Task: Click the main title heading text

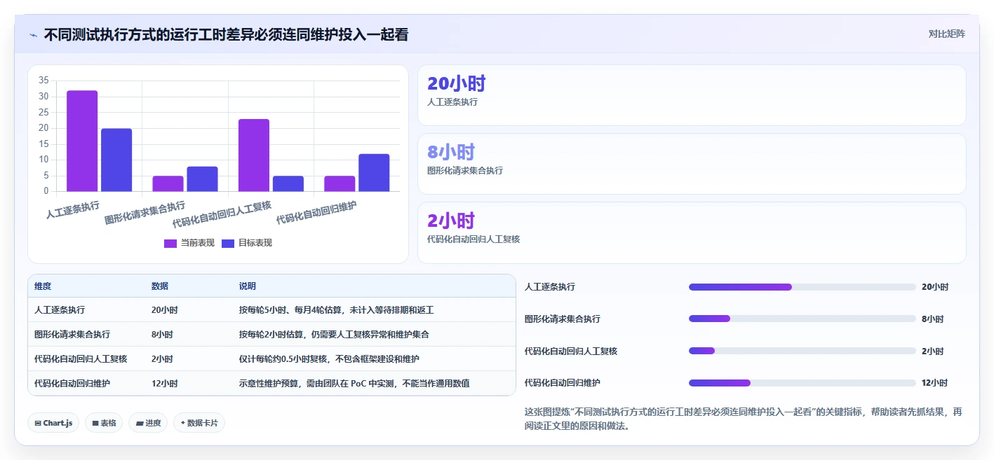Action: pyautogui.click(x=226, y=34)
